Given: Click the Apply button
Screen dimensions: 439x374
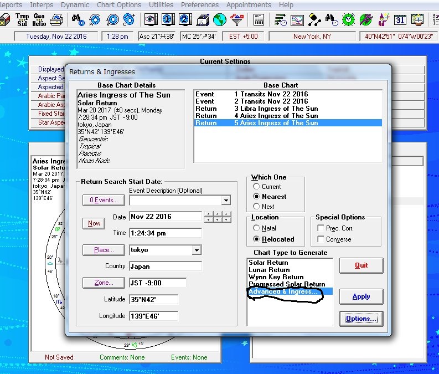Looking at the screenshot, I should coord(361,296).
